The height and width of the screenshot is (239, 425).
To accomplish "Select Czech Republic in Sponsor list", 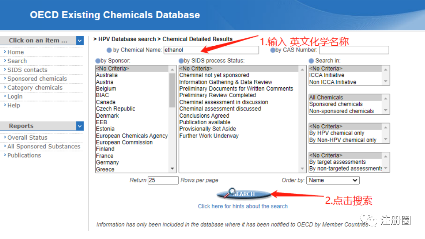I will [115, 109].
